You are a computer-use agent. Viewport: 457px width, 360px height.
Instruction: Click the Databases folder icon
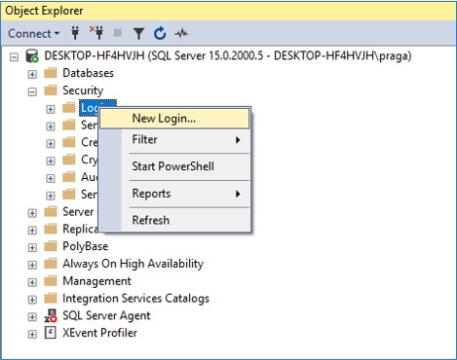pyautogui.click(x=51, y=73)
